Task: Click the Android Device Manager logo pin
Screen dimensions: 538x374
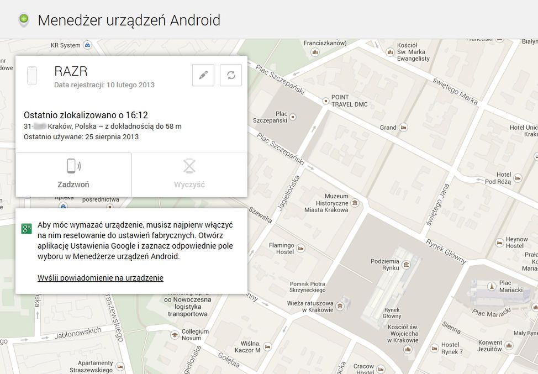Action: coord(24,20)
